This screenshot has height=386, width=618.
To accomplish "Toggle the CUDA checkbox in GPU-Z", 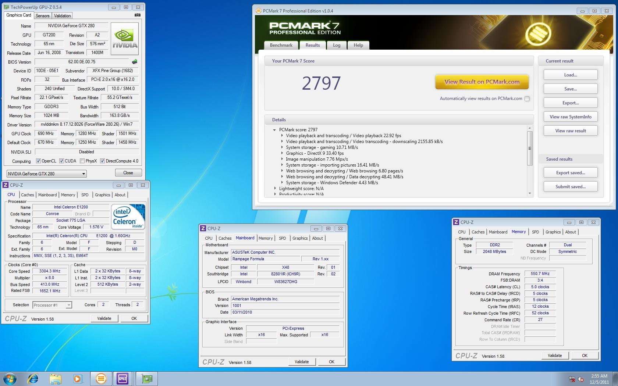I will (x=61, y=161).
